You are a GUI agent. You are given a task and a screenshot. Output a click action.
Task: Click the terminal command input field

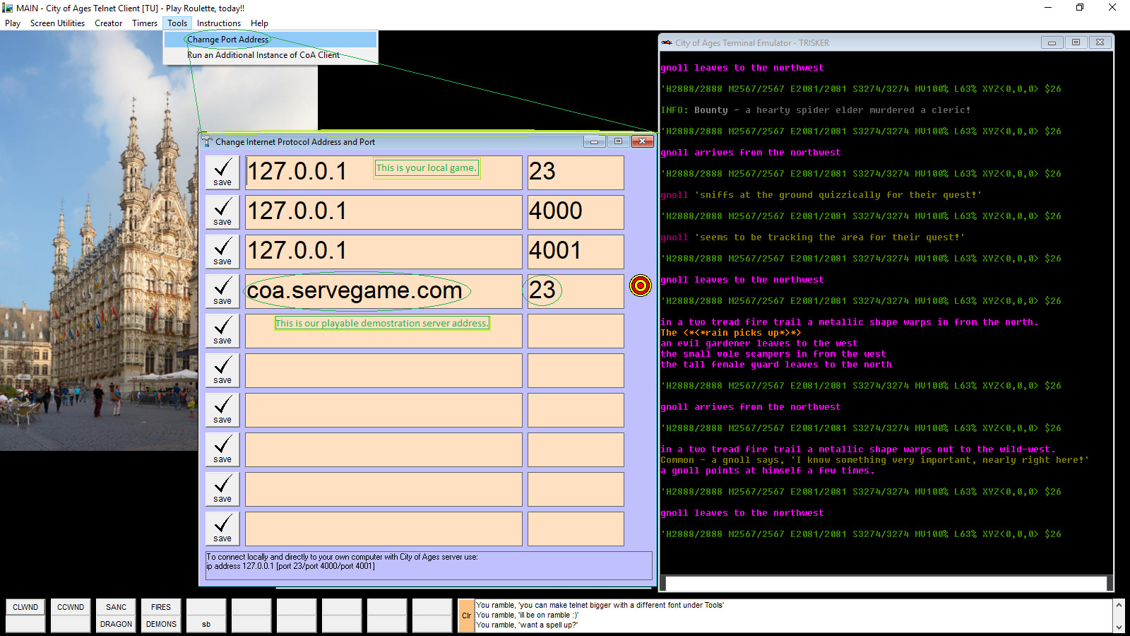(883, 584)
